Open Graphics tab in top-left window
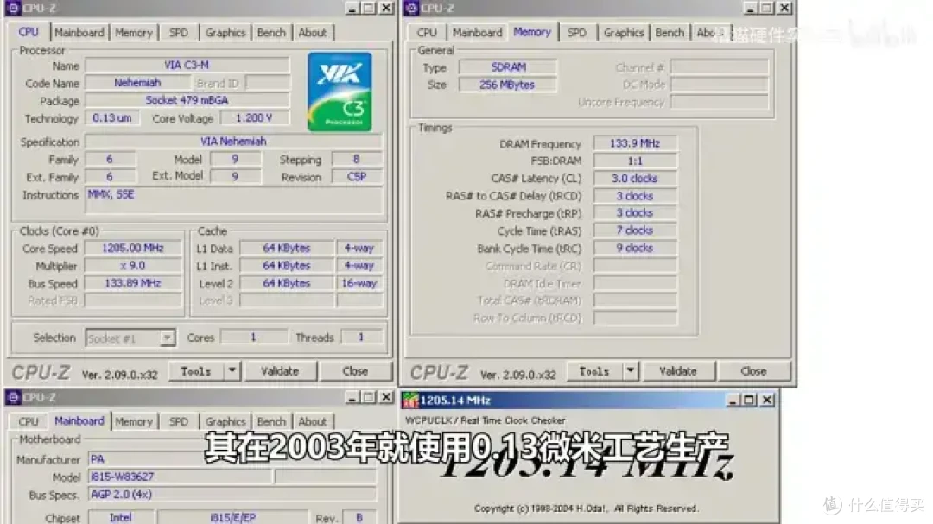Image resolution: width=933 pixels, height=524 pixels. click(x=225, y=33)
